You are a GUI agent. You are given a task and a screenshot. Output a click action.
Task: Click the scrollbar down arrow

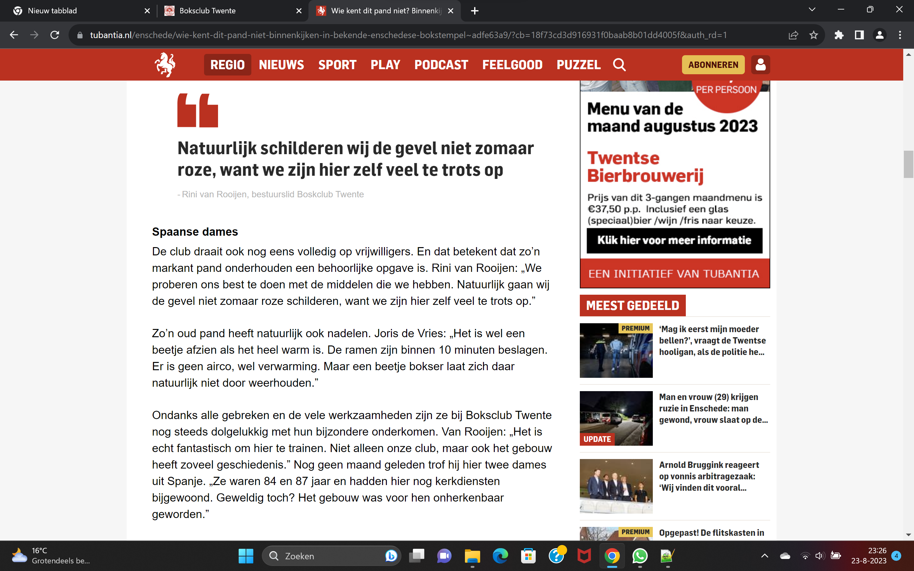tap(908, 535)
